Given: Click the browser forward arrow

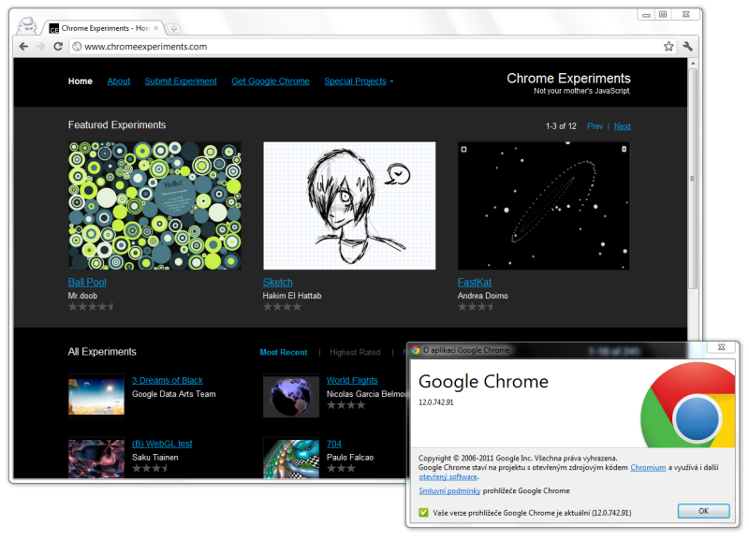Looking at the screenshot, I should [x=40, y=46].
